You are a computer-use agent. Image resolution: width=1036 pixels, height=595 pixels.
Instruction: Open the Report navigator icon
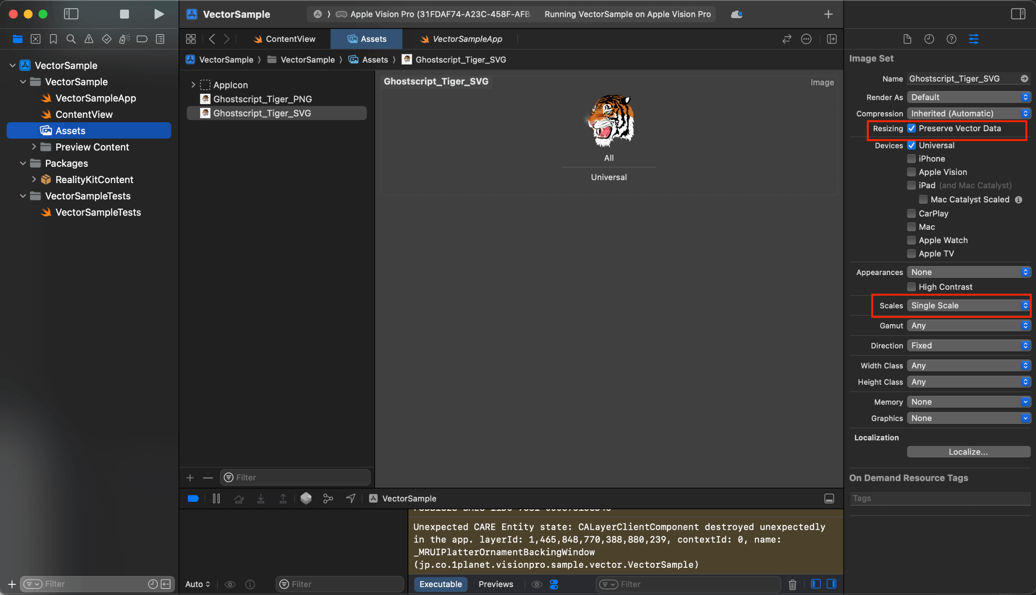tap(160, 39)
